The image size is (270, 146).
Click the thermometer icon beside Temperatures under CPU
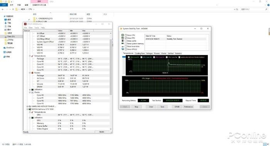[x=32, y=56]
